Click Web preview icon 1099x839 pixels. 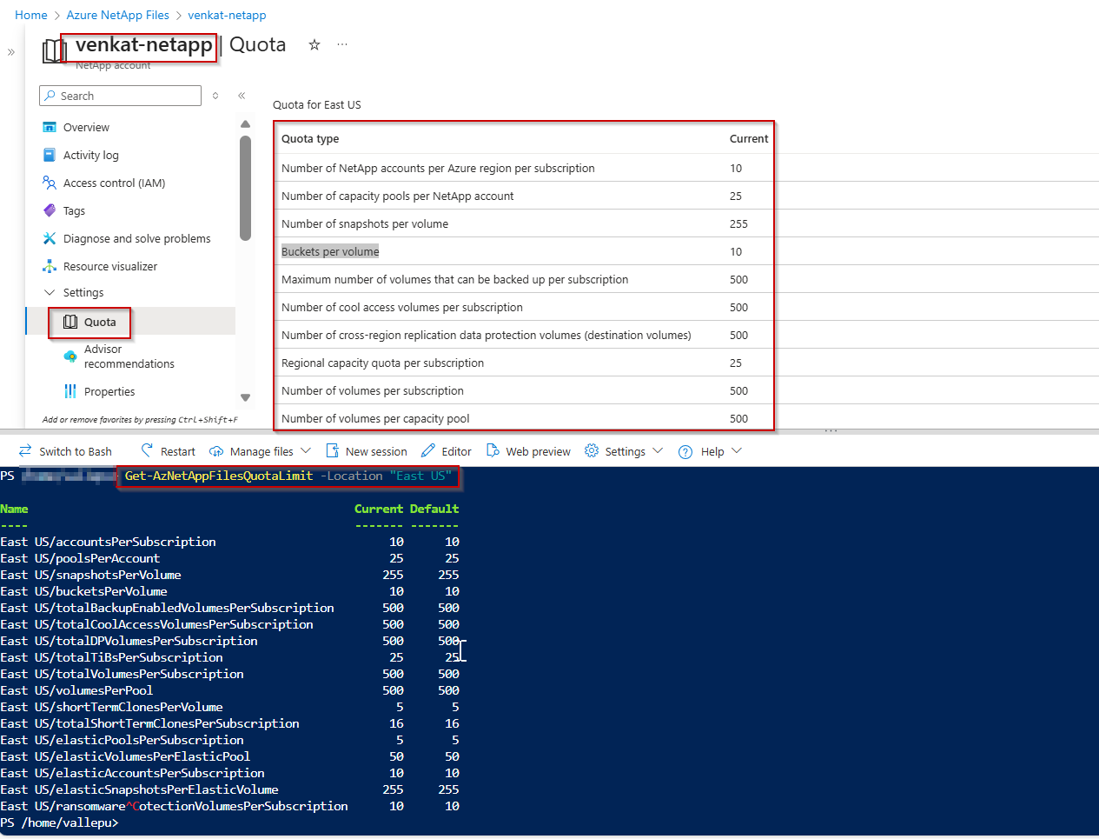coord(493,450)
